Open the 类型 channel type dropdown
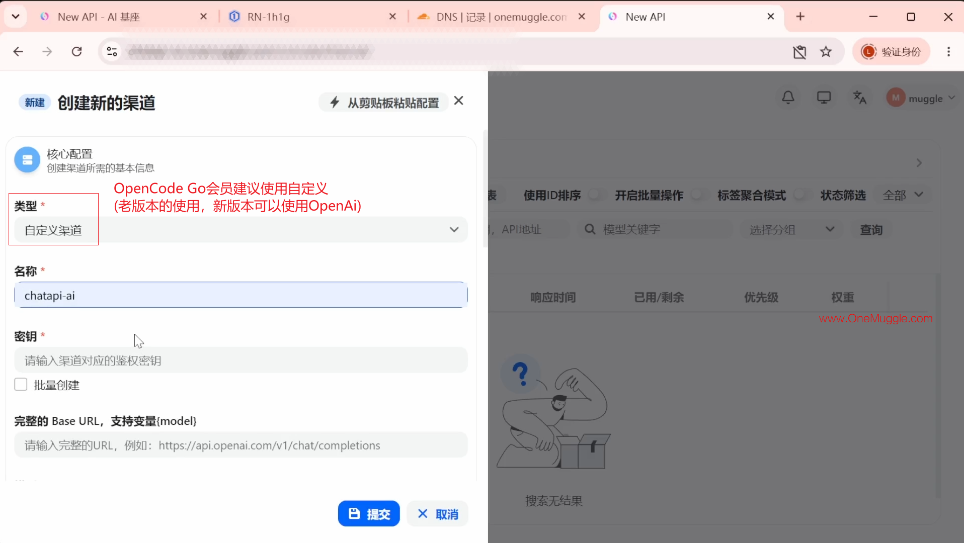This screenshot has height=543, width=964. [x=240, y=230]
